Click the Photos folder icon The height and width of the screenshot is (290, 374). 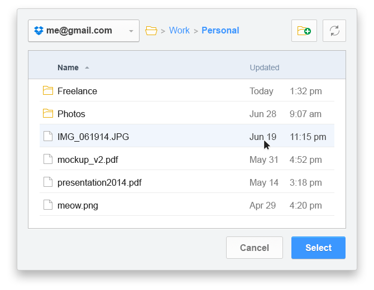point(48,113)
